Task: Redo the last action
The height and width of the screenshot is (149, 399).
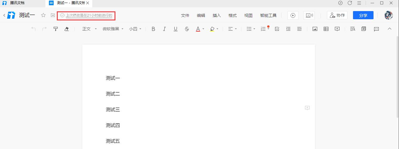Action: [45, 29]
